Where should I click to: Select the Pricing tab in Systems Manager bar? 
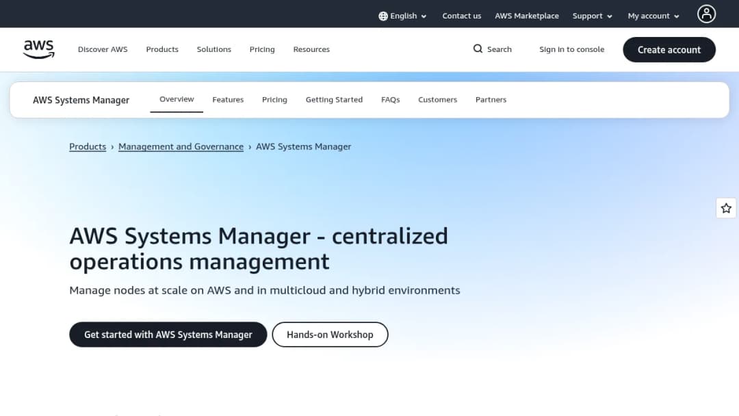coord(274,100)
